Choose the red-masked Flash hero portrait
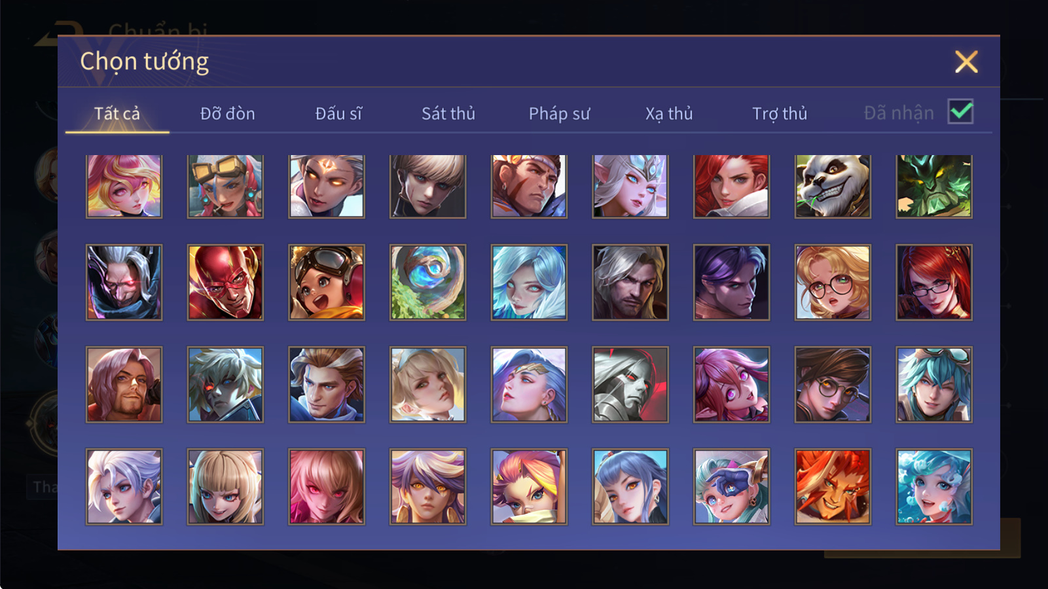The image size is (1048, 589). click(x=225, y=283)
